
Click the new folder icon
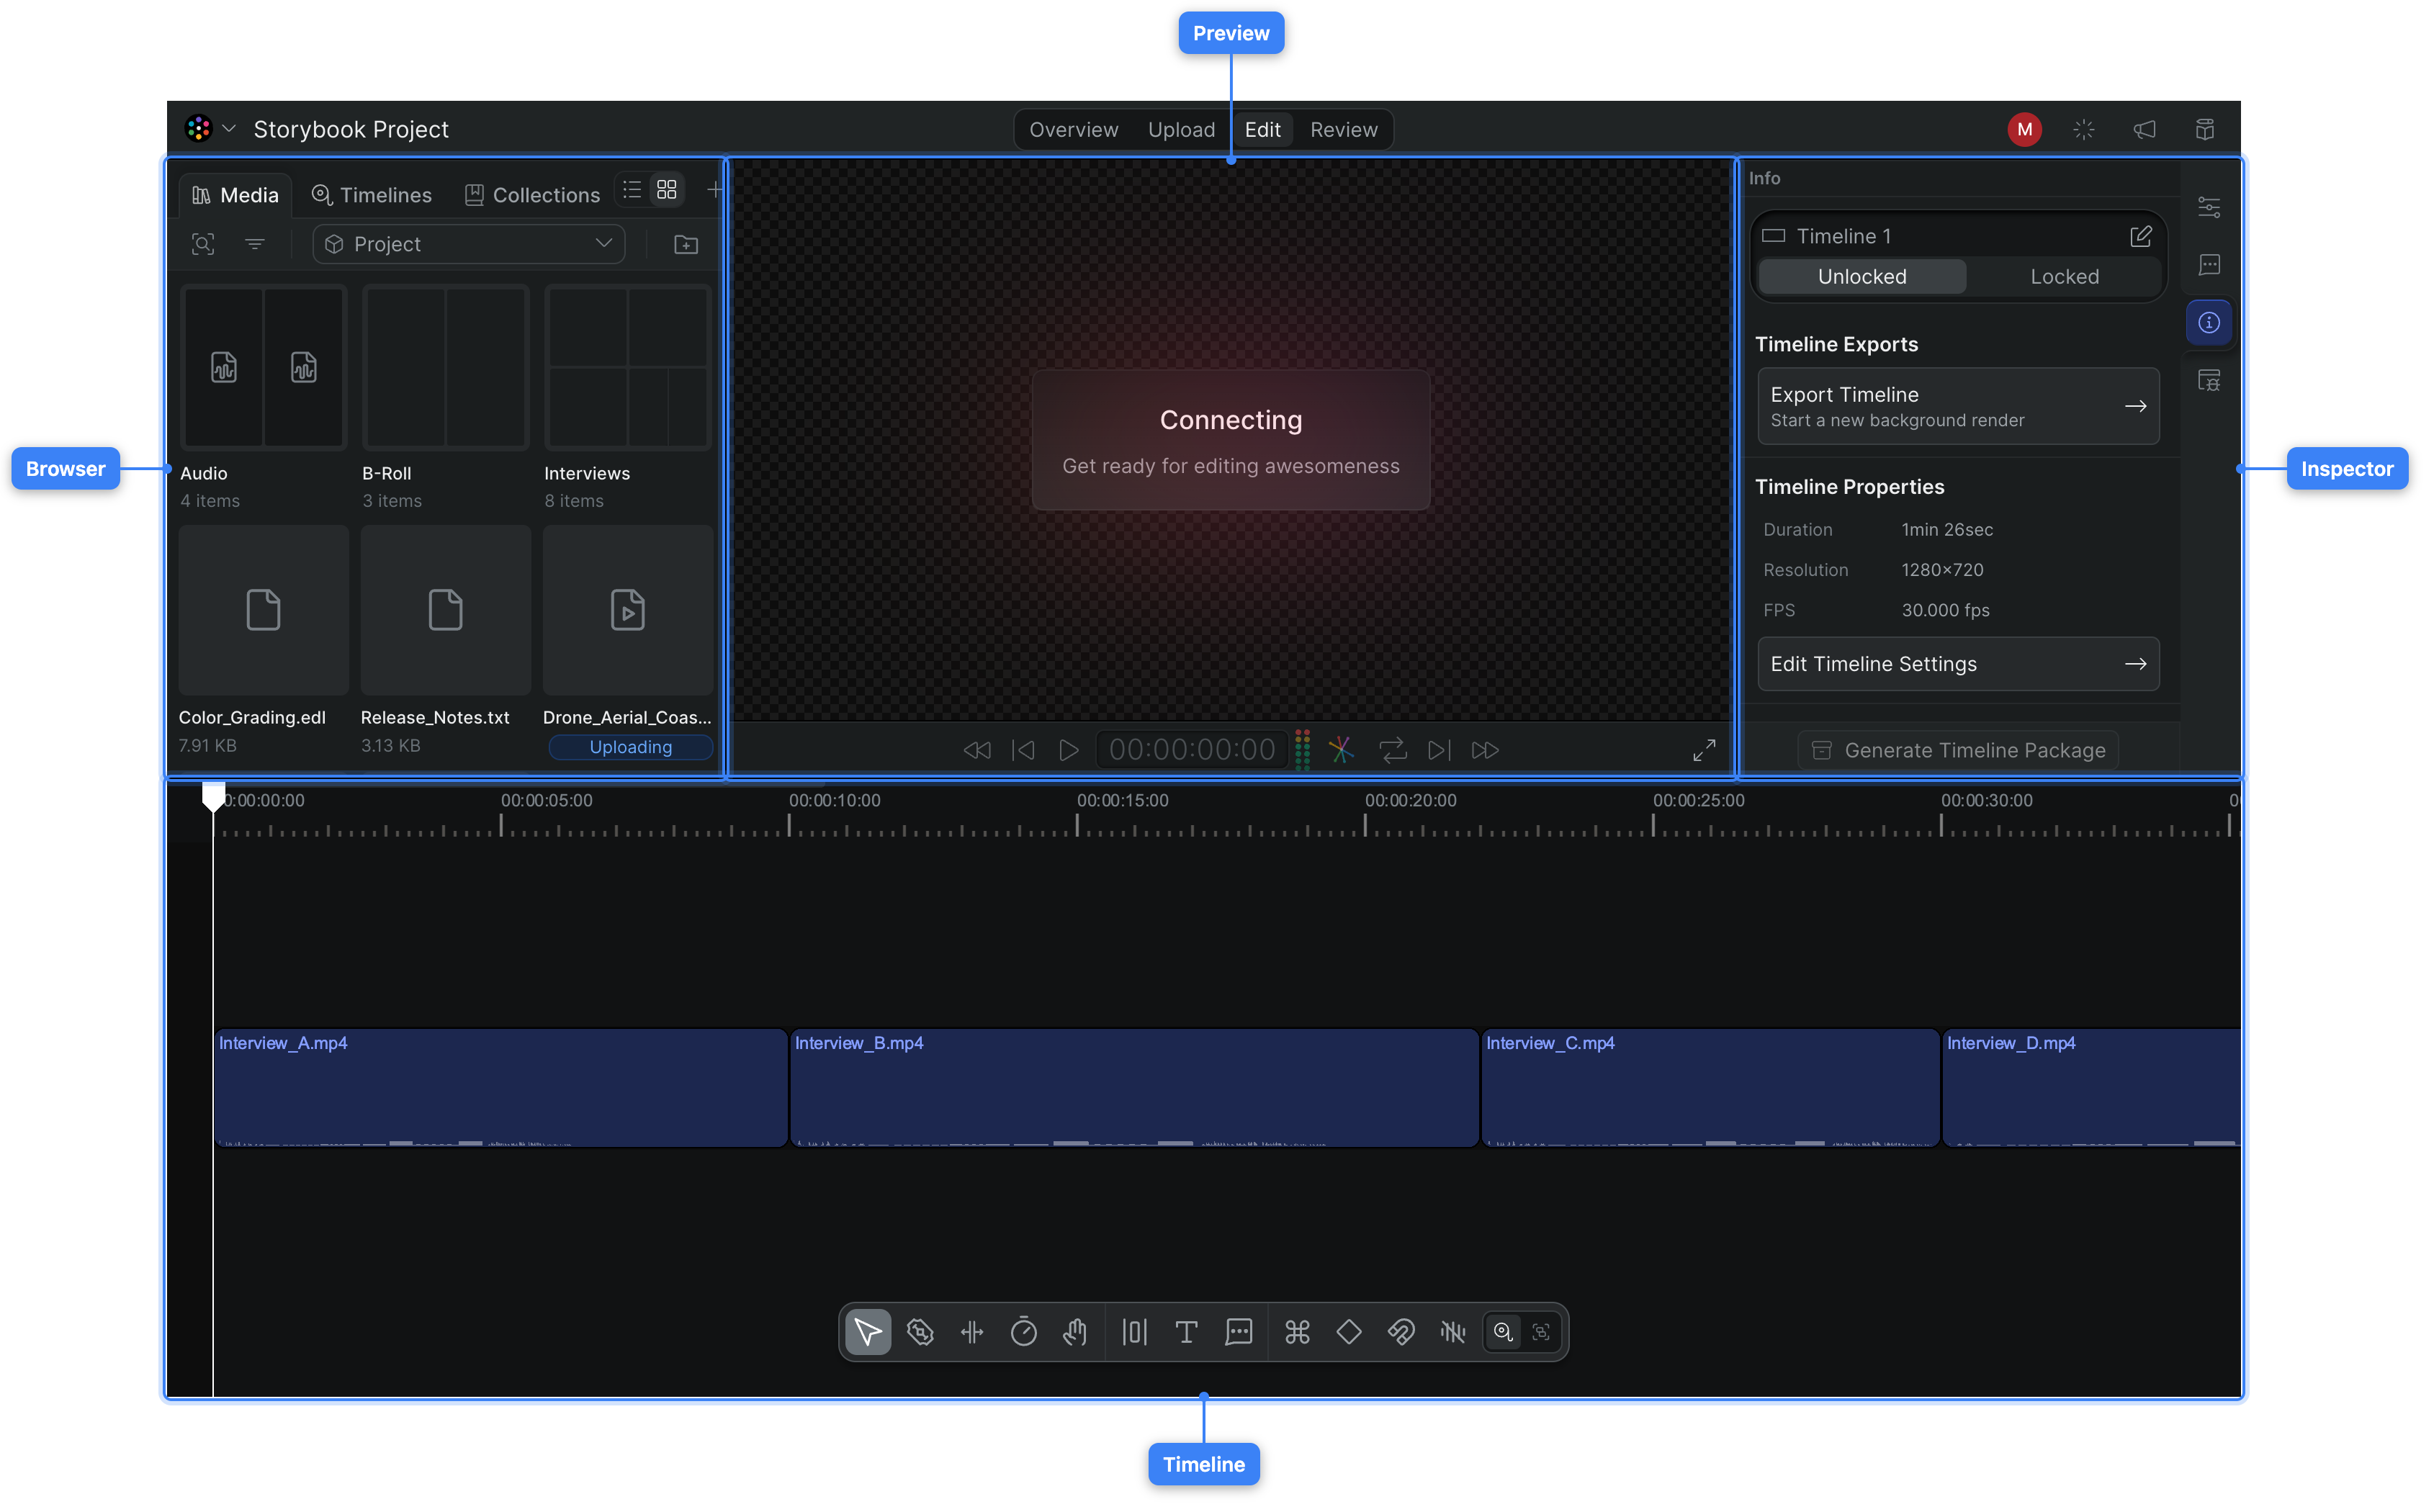686,244
